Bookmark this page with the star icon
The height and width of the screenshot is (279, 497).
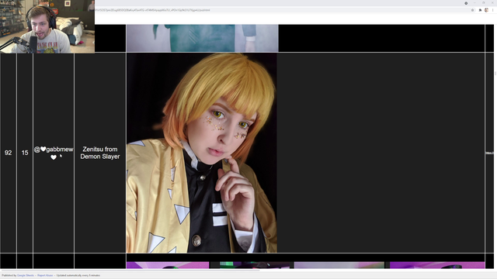(x=472, y=10)
